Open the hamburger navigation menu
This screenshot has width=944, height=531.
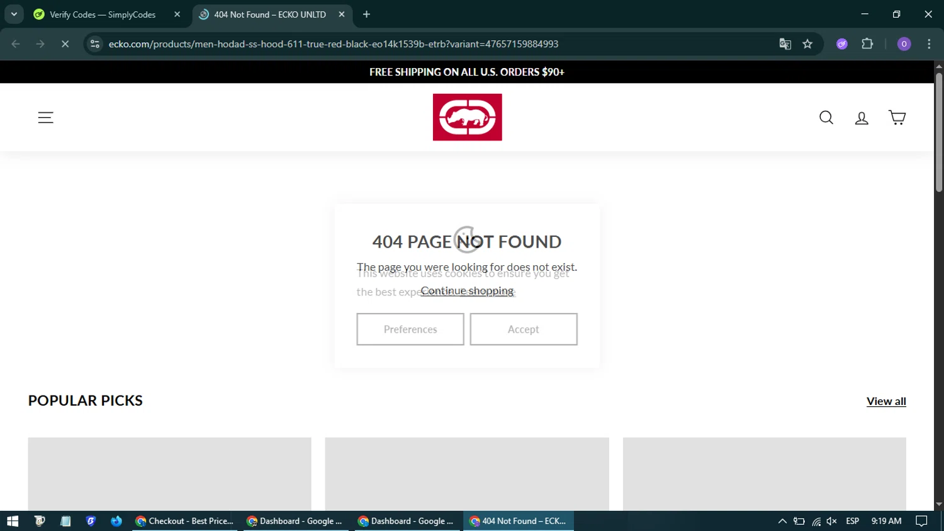[45, 117]
